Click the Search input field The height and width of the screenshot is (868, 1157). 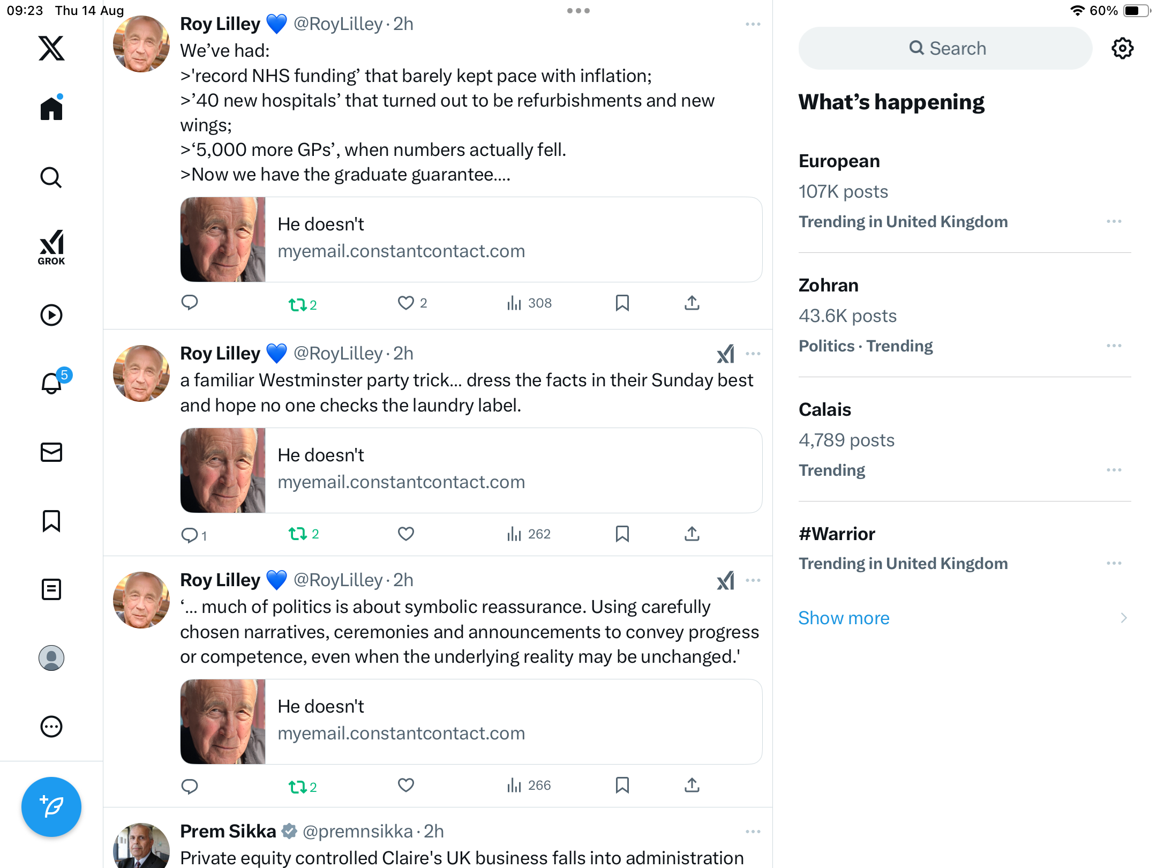945,48
